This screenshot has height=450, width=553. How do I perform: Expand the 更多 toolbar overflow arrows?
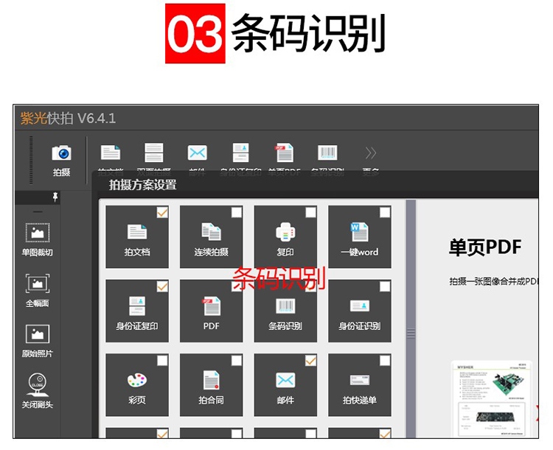coord(371,152)
